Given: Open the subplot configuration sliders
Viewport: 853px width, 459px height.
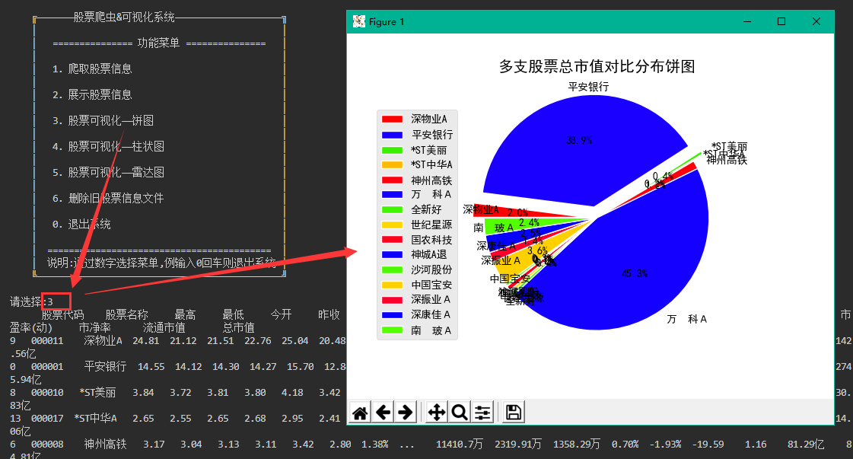Looking at the screenshot, I should click(x=482, y=411).
